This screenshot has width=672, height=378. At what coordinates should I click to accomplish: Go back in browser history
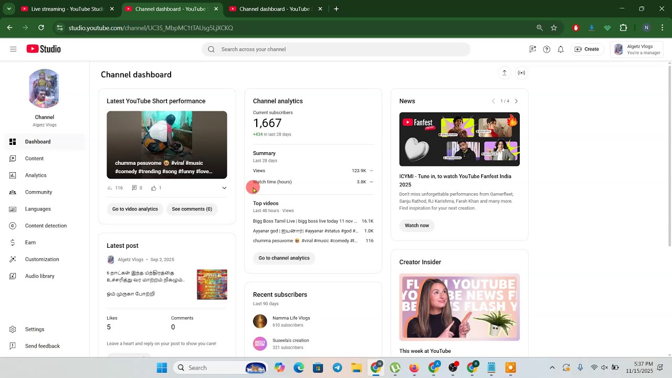(10, 28)
